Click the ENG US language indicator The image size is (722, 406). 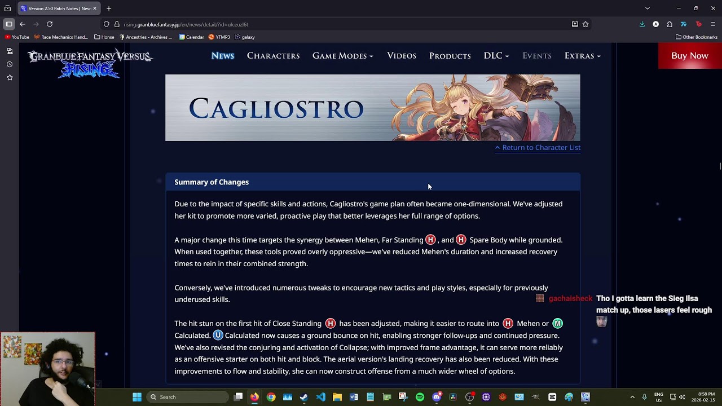[x=659, y=397]
